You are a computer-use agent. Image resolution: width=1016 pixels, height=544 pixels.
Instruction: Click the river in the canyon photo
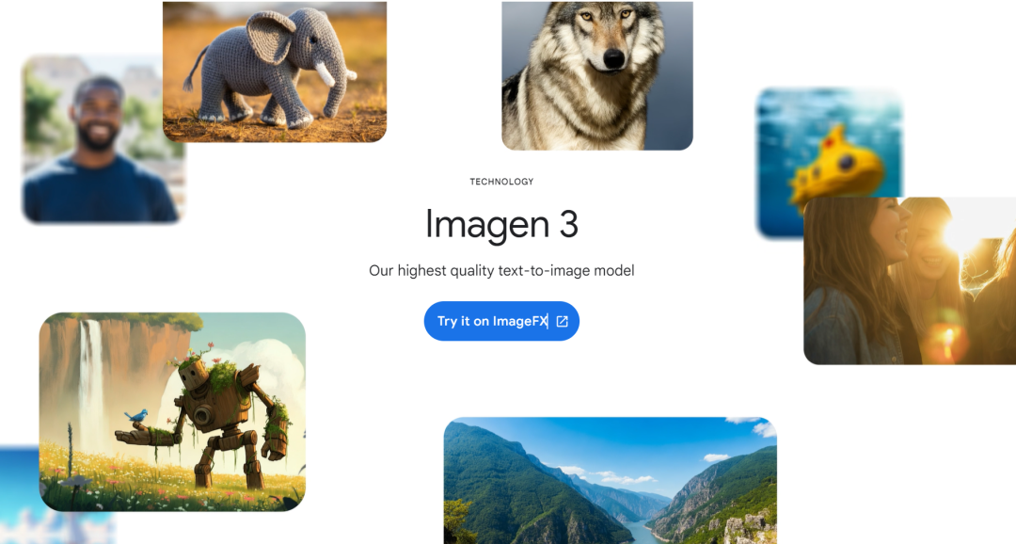(x=642, y=532)
